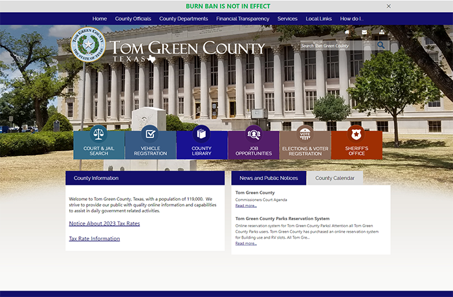The width and height of the screenshot is (453, 297).
Task: Click the envelope contact icon
Action: (364, 32)
